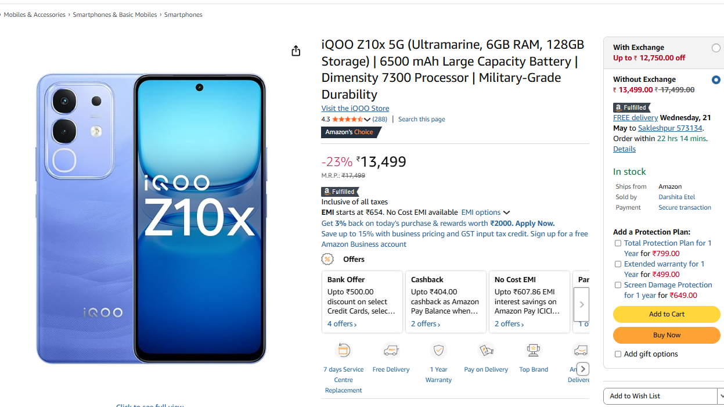Image resolution: width=724 pixels, height=407 pixels.
Task: Click the share icon above product image
Action: [x=296, y=51]
